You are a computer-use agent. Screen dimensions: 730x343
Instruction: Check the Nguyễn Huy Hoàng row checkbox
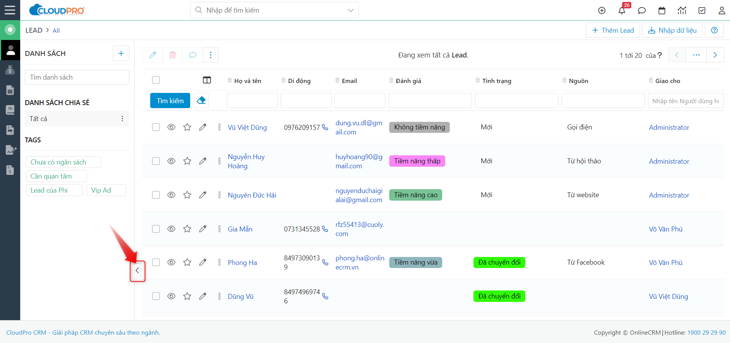coord(156,161)
